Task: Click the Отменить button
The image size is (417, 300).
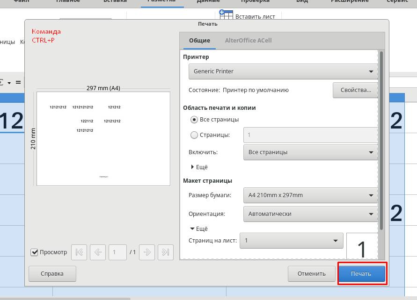Action: 311,274
